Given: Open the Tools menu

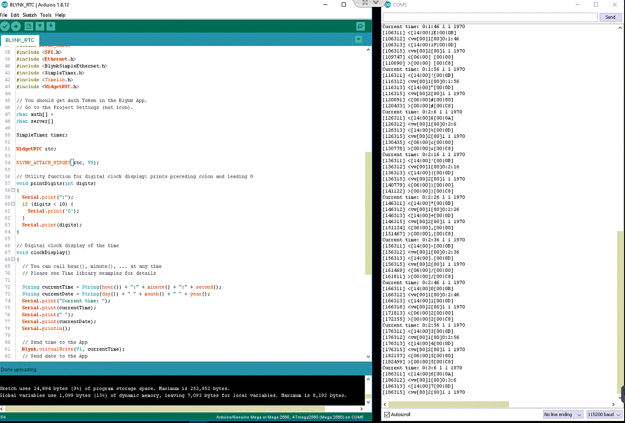Looking at the screenshot, I should click(45, 15).
